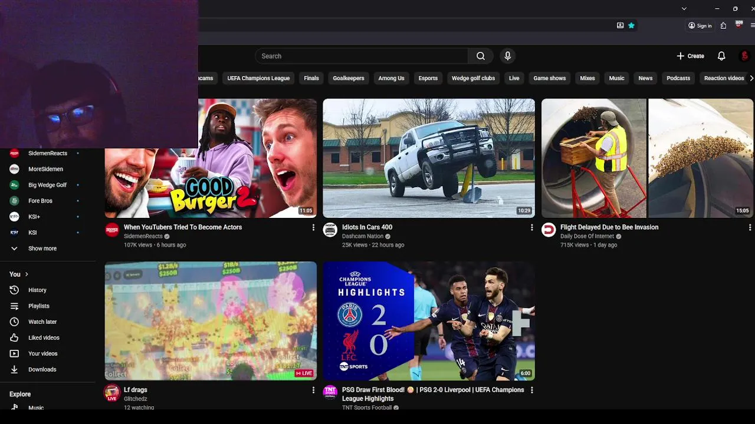Expand the You section chevron
This screenshot has height=424, width=755.
27,274
